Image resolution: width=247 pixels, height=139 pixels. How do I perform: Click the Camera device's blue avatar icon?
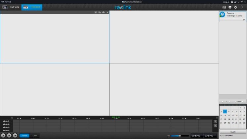tap(222, 15)
